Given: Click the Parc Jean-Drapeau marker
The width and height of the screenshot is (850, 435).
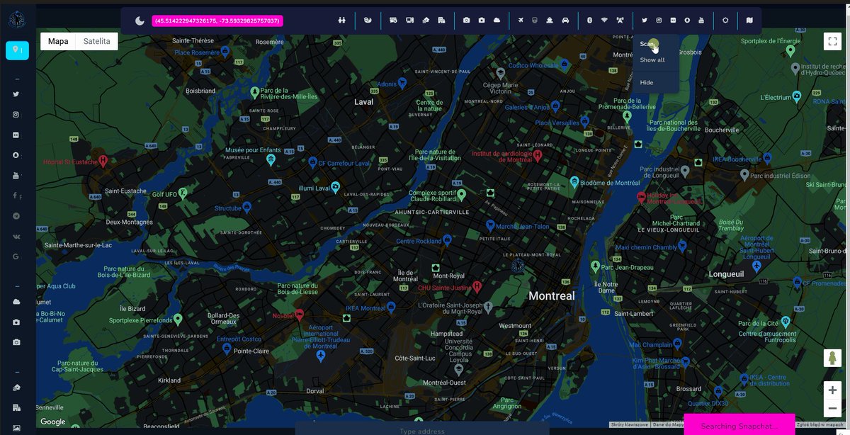Looking at the screenshot, I should (x=595, y=266).
